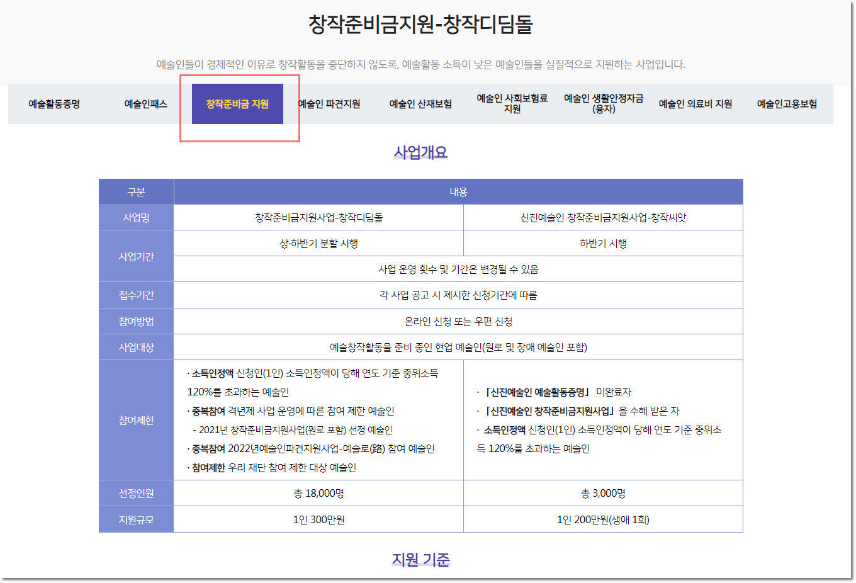Image resolution: width=856 pixels, height=583 pixels.
Task: Click the cell 총 18,000명
Action: click(x=318, y=494)
